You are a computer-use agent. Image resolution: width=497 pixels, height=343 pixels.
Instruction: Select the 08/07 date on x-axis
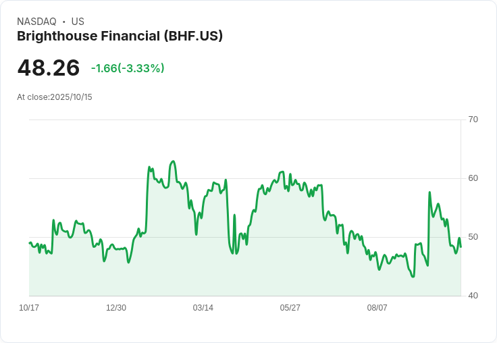[x=377, y=308]
